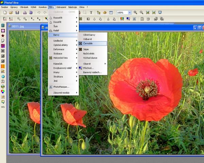Expand the Zásuvné moduly submenu
Screen dimensions: 204x163
[x=63, y=93]
